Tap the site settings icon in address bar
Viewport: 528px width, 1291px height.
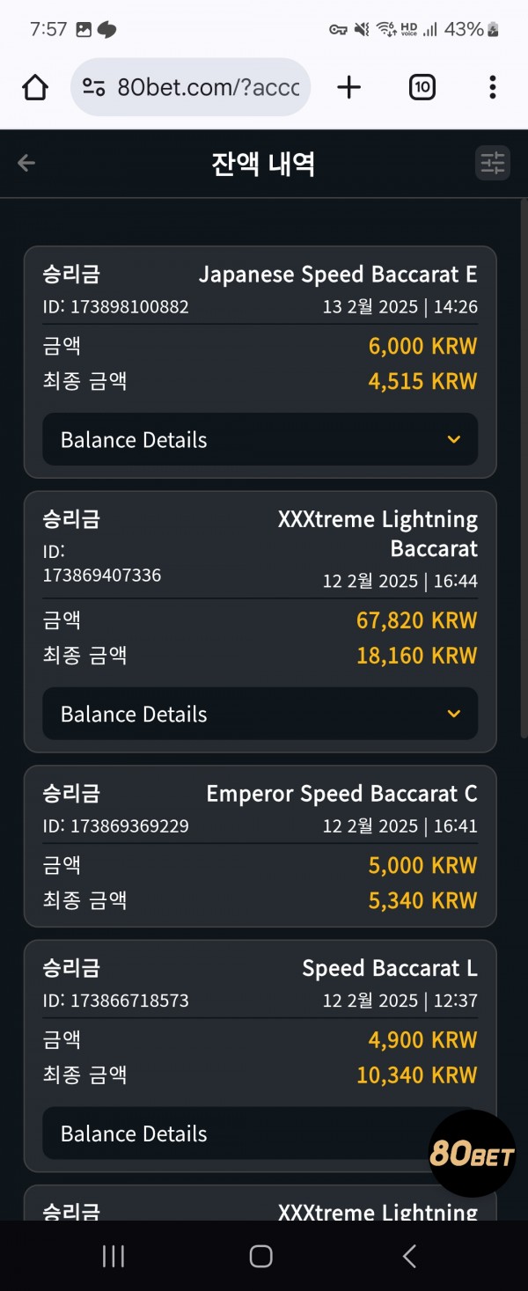[x=93, y=87]
